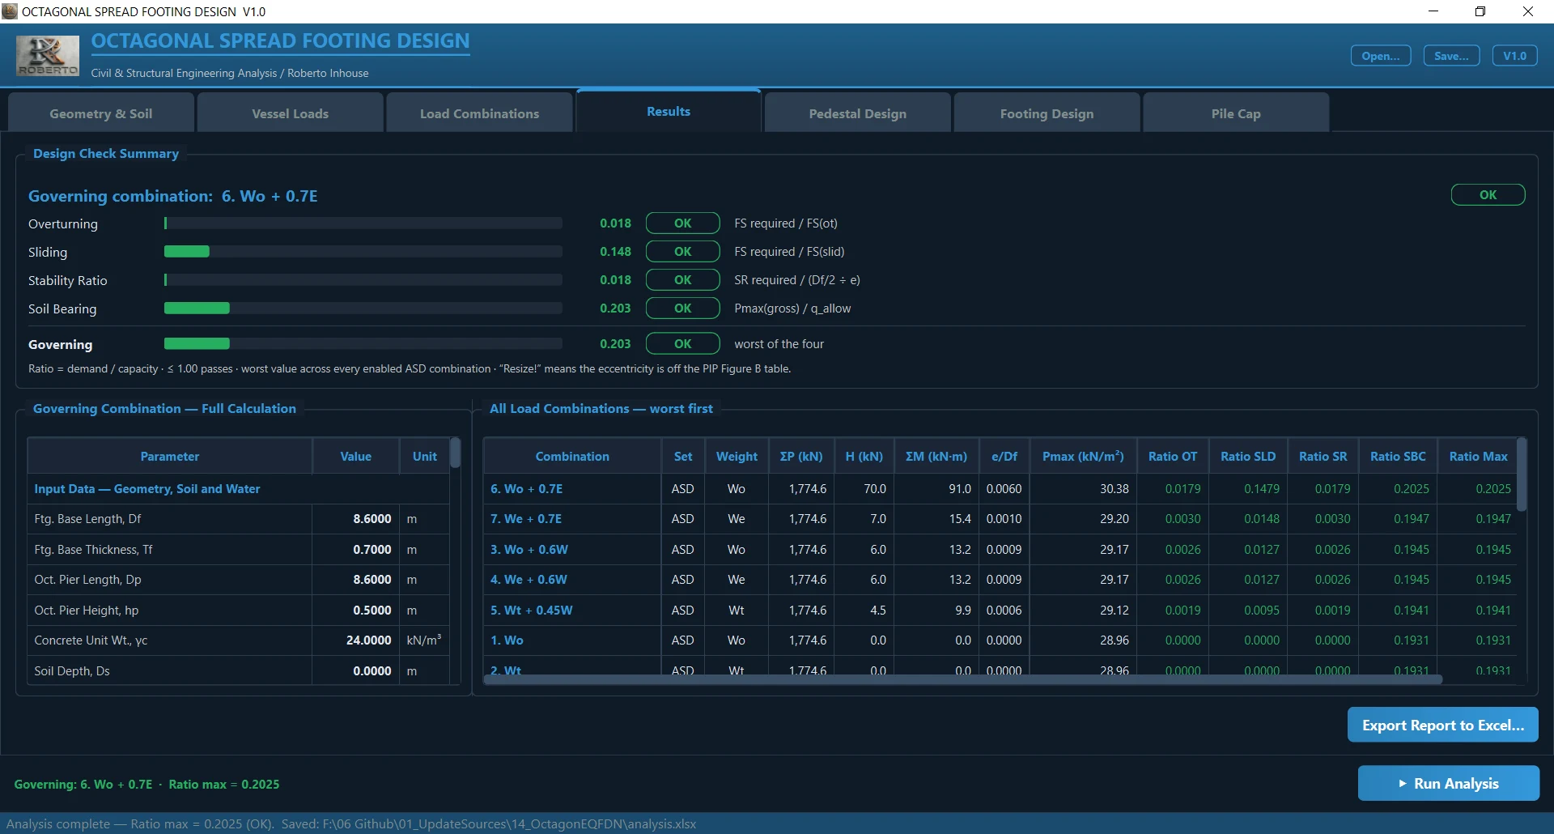
Task: Open the Geometry & Soil tab
Action: pyautogui.click(x=101, y=113)
